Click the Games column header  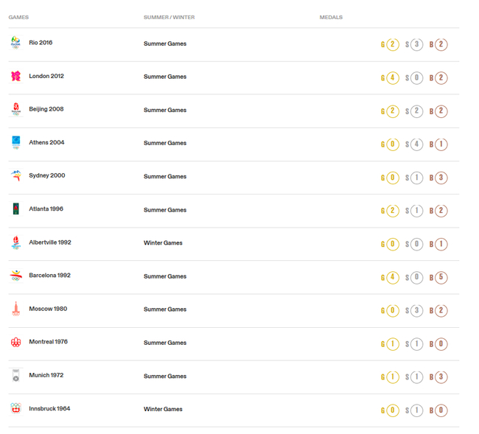pyautogui.click(x=18, y=17)
